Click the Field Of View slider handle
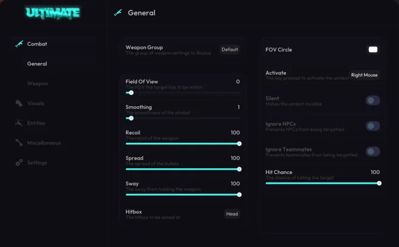Image resolution: width=399 pixels, height=247 pixels. coord(131,93)
